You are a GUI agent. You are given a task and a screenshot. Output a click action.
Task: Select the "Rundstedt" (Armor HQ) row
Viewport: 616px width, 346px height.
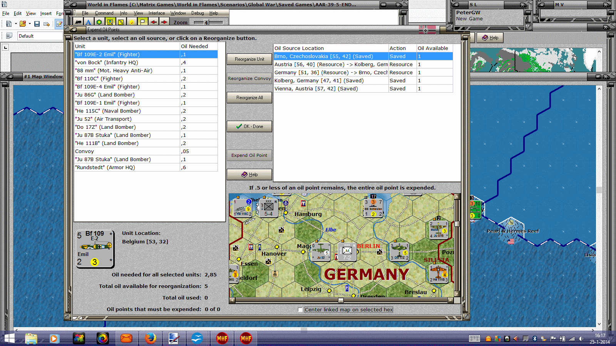pyautogui.click(x=146, y=168)
